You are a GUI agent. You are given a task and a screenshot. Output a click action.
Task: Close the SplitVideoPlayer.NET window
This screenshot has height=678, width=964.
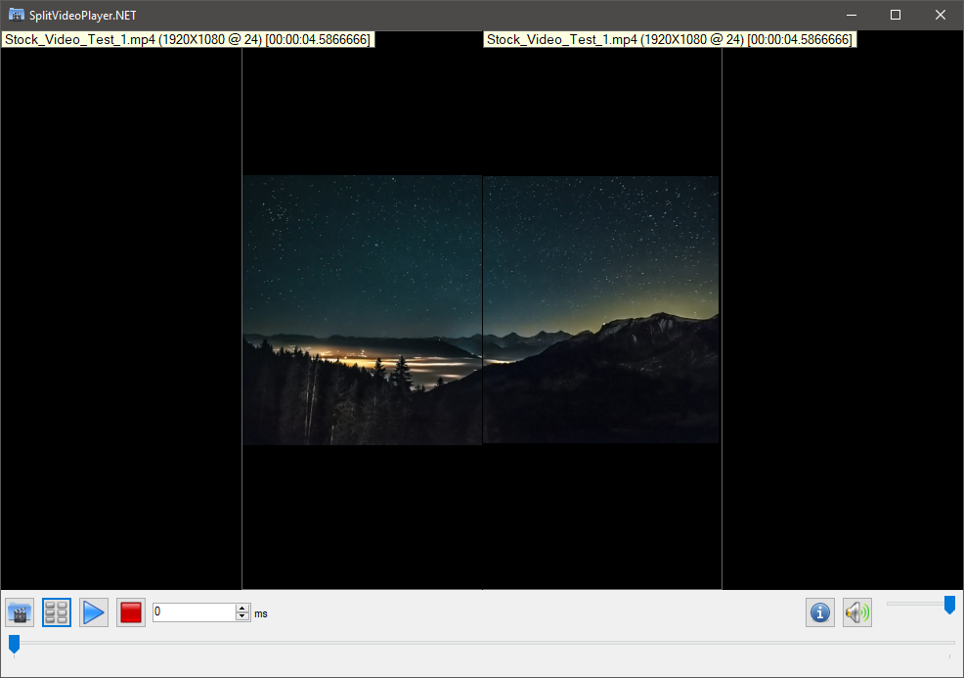[941, 15]
